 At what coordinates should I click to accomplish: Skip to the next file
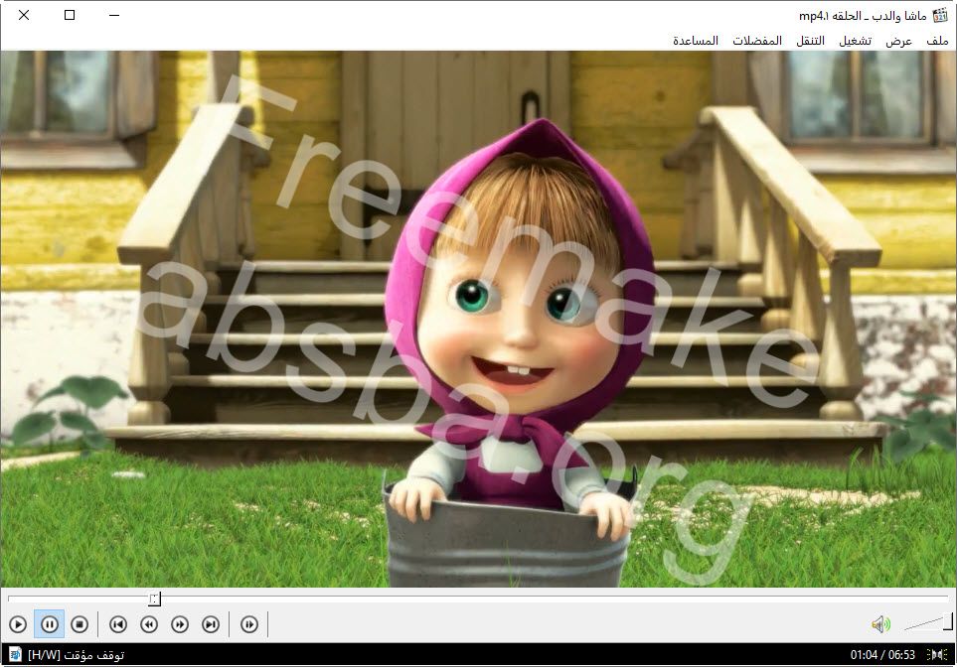click(x=211, y=624)
